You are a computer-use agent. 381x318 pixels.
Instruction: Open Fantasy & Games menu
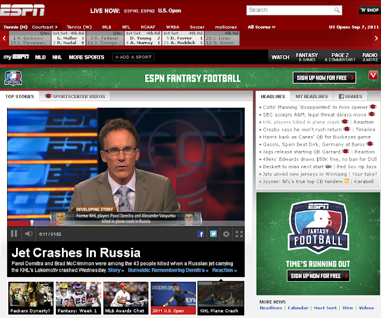(x=307, y=57)
